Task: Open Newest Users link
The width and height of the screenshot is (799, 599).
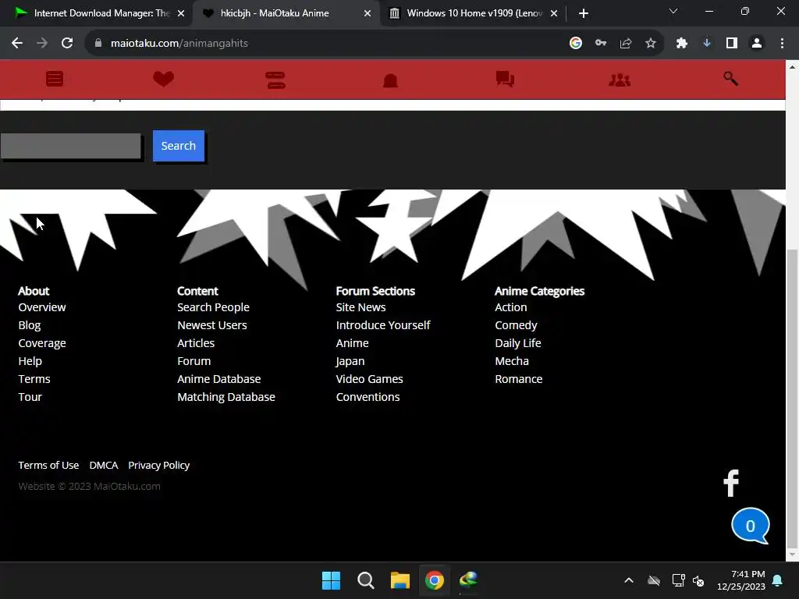Action: (212, 325)
